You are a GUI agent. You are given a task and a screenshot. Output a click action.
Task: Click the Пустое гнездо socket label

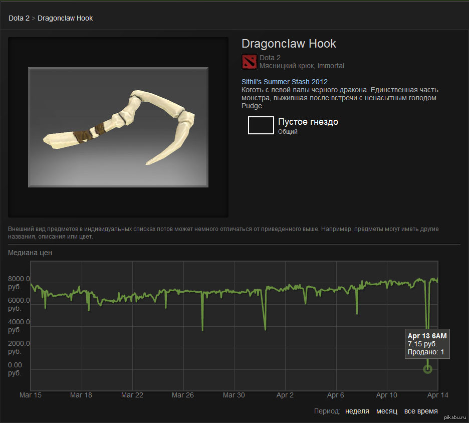coord(308,122)
